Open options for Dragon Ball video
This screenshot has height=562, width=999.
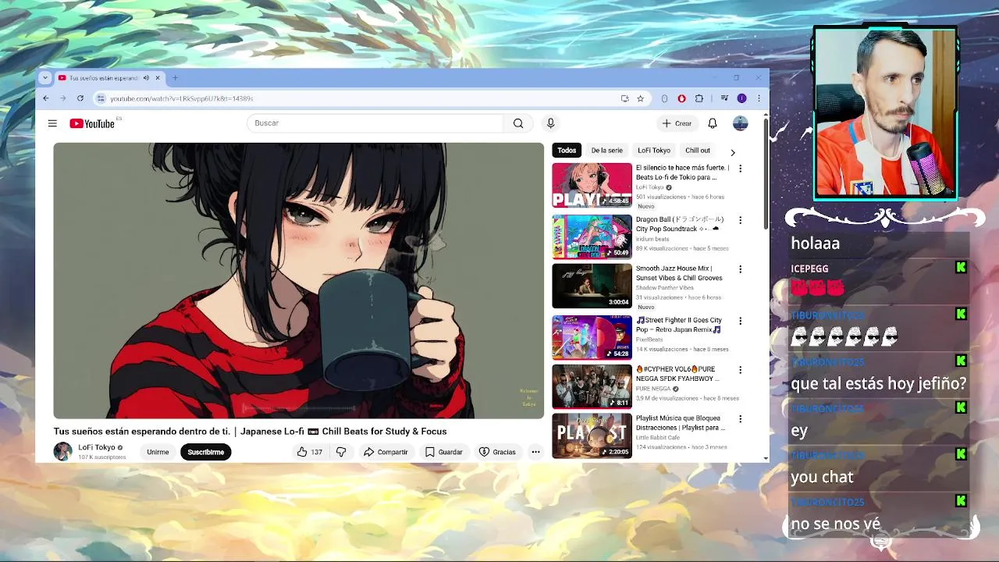740,220
